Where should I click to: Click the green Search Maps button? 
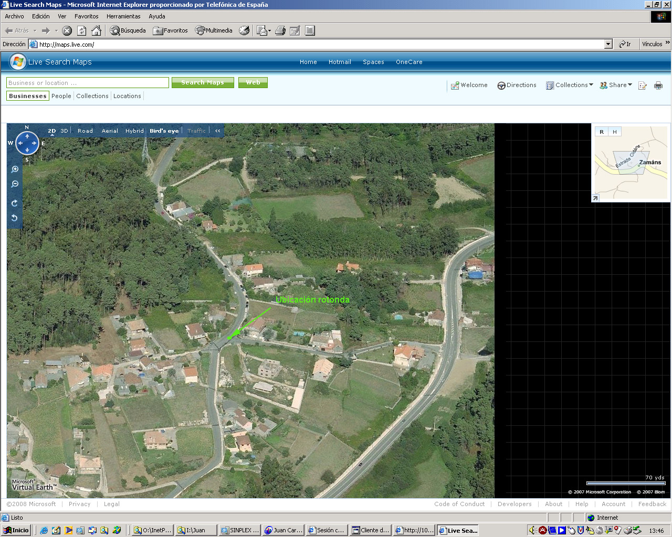[x=203, y=82]
